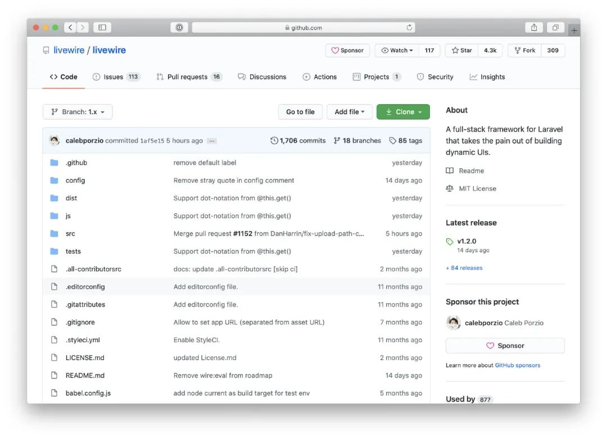607x439 pixels.
Task: Switch to the Code tab
Action: (64, 77)
